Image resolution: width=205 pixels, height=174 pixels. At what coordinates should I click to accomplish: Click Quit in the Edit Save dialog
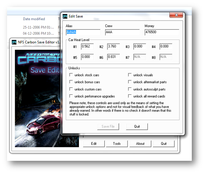point(137,126)
